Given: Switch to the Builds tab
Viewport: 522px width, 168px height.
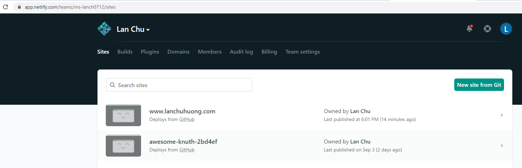Looking at the screenshot, I should pyautogui.click(x=125, y=52).
